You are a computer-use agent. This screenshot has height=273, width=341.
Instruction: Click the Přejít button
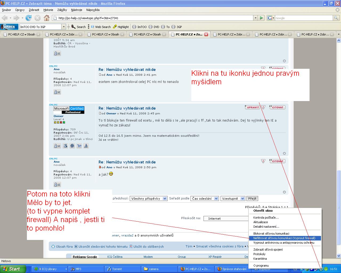tap(252, 198)
